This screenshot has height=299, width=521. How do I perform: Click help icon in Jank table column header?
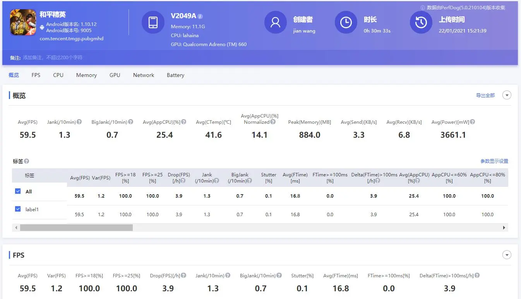(x=217, y=181)
